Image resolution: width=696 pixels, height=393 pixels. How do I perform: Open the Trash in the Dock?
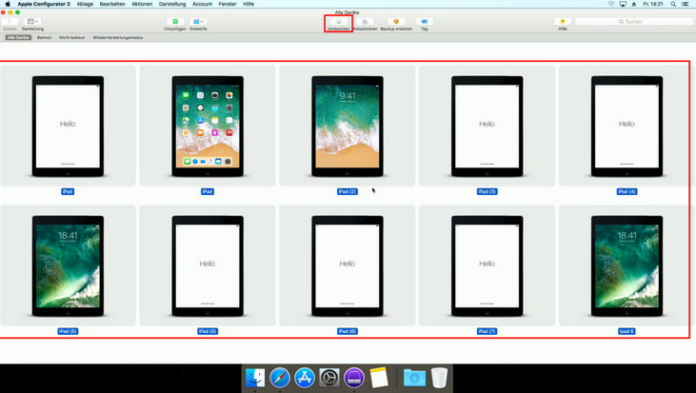439,378
